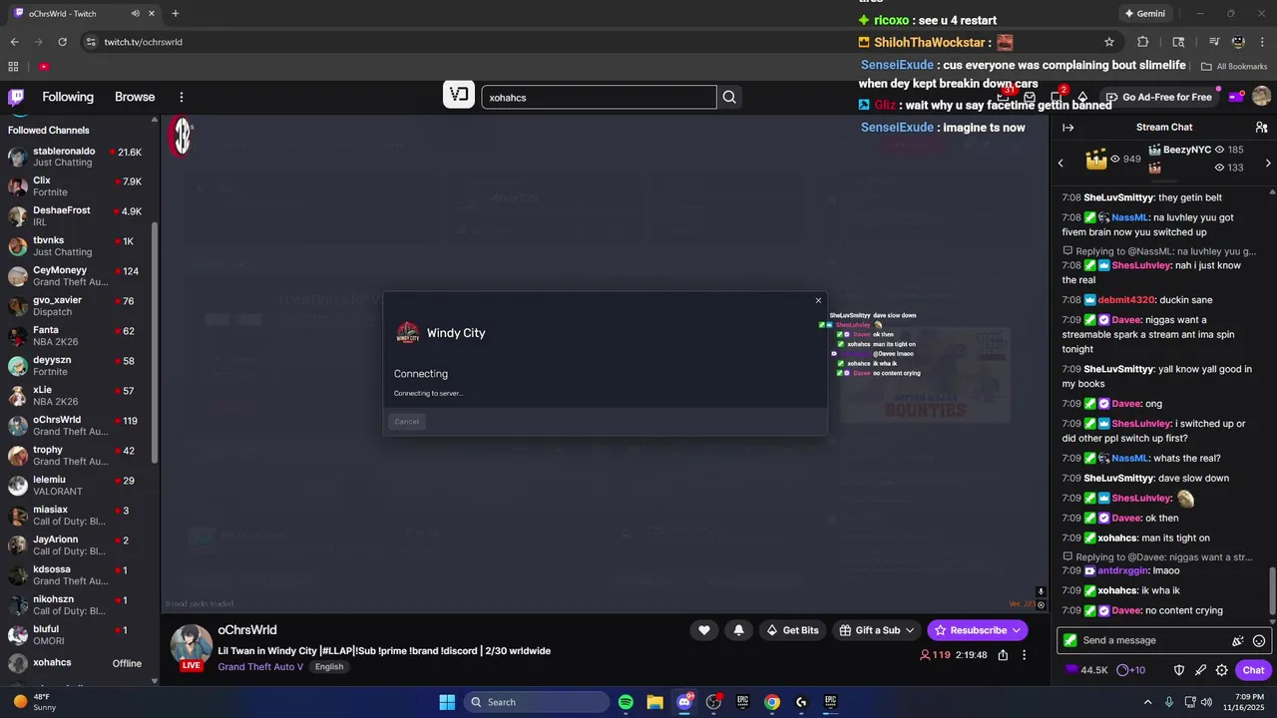1277x718 pixels.
Task: Toggle the shield mode icon
Action: [1178, 670]
